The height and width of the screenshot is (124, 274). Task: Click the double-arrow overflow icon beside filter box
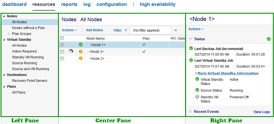pos(176,30)
